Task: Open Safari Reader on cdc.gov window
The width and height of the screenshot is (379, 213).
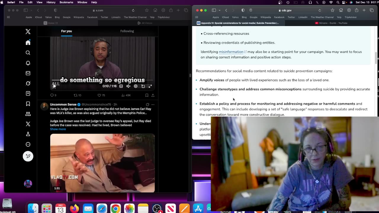Action: (x=250, y=10)
